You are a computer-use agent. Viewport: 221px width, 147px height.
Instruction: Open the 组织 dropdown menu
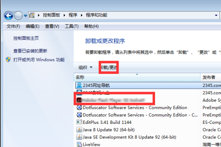85,67
